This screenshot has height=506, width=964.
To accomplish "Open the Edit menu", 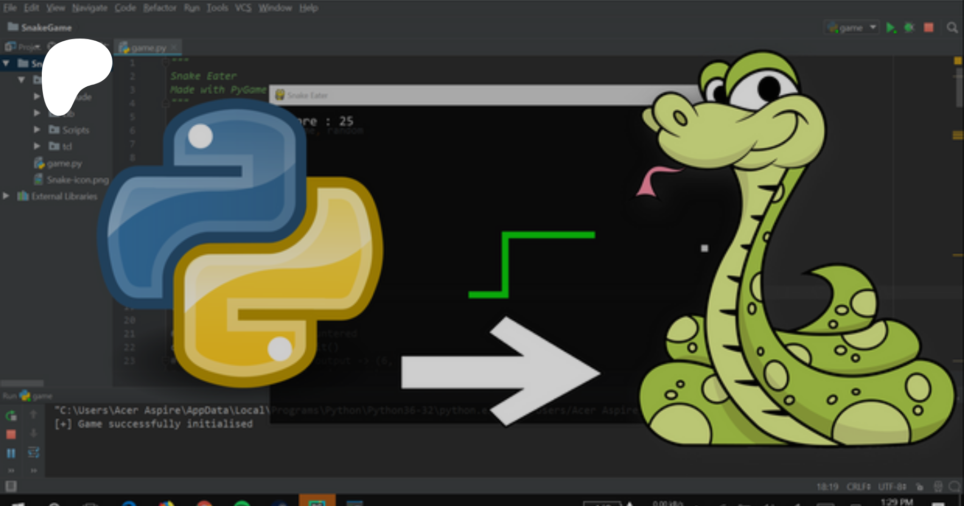I will tap(31, 8).
